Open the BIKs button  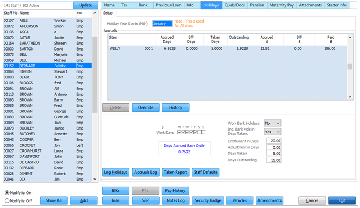pos(116,191)
